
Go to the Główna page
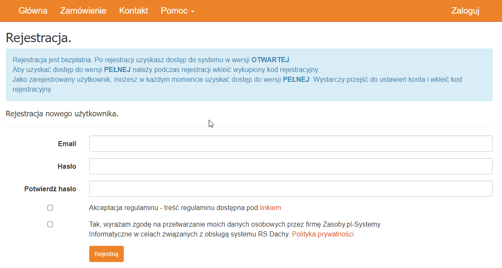pos(33,11)
